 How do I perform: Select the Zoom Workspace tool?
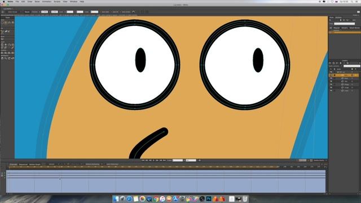tap(6, 58)
